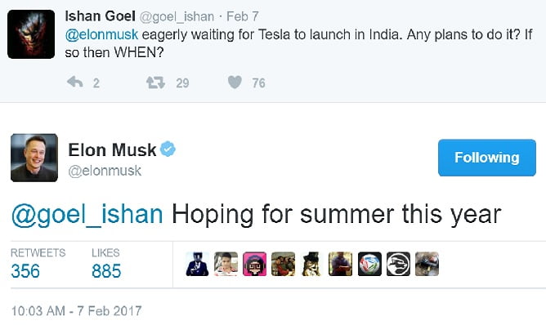Click Elon Musk's verified badge
Image resolution: width=546 pixels, height=334 pixels.
[168, 149]
